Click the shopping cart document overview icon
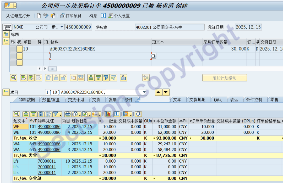Viewport: 283px width, 183px height. click(8, 27)
